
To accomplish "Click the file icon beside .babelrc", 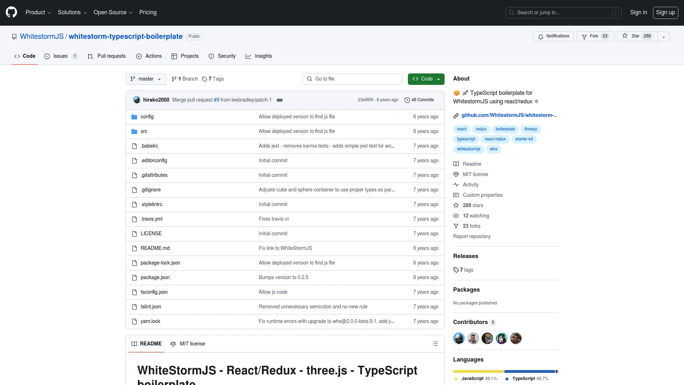I will click(x=134, y=146).
